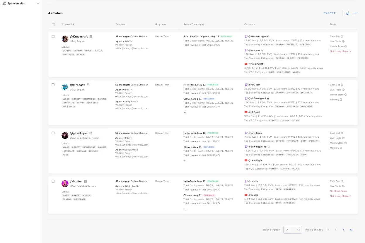Click the Sponsorships sidebar icon

click(4, 4)
